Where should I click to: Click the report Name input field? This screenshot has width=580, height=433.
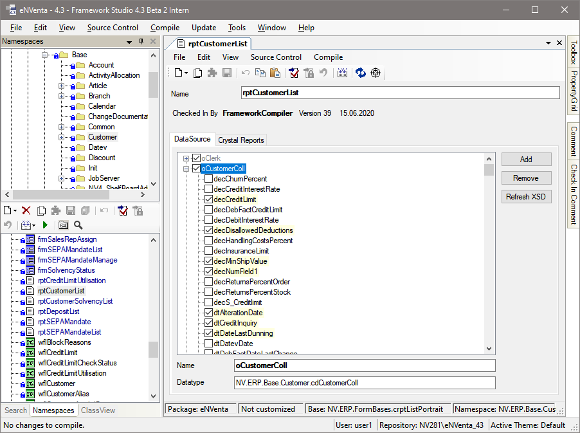click(x=400, y=93)
